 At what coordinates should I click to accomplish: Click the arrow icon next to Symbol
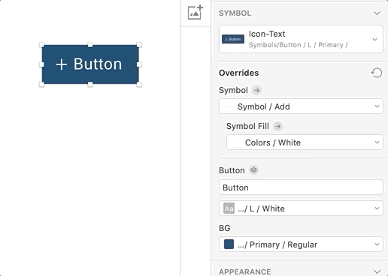tap(256, 90)
